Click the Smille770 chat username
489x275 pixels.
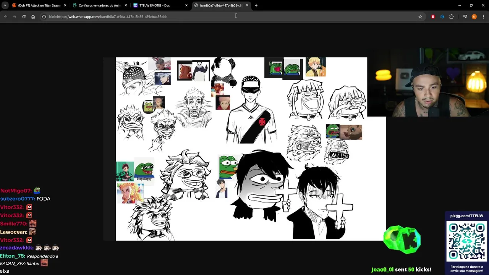(14, 223)
